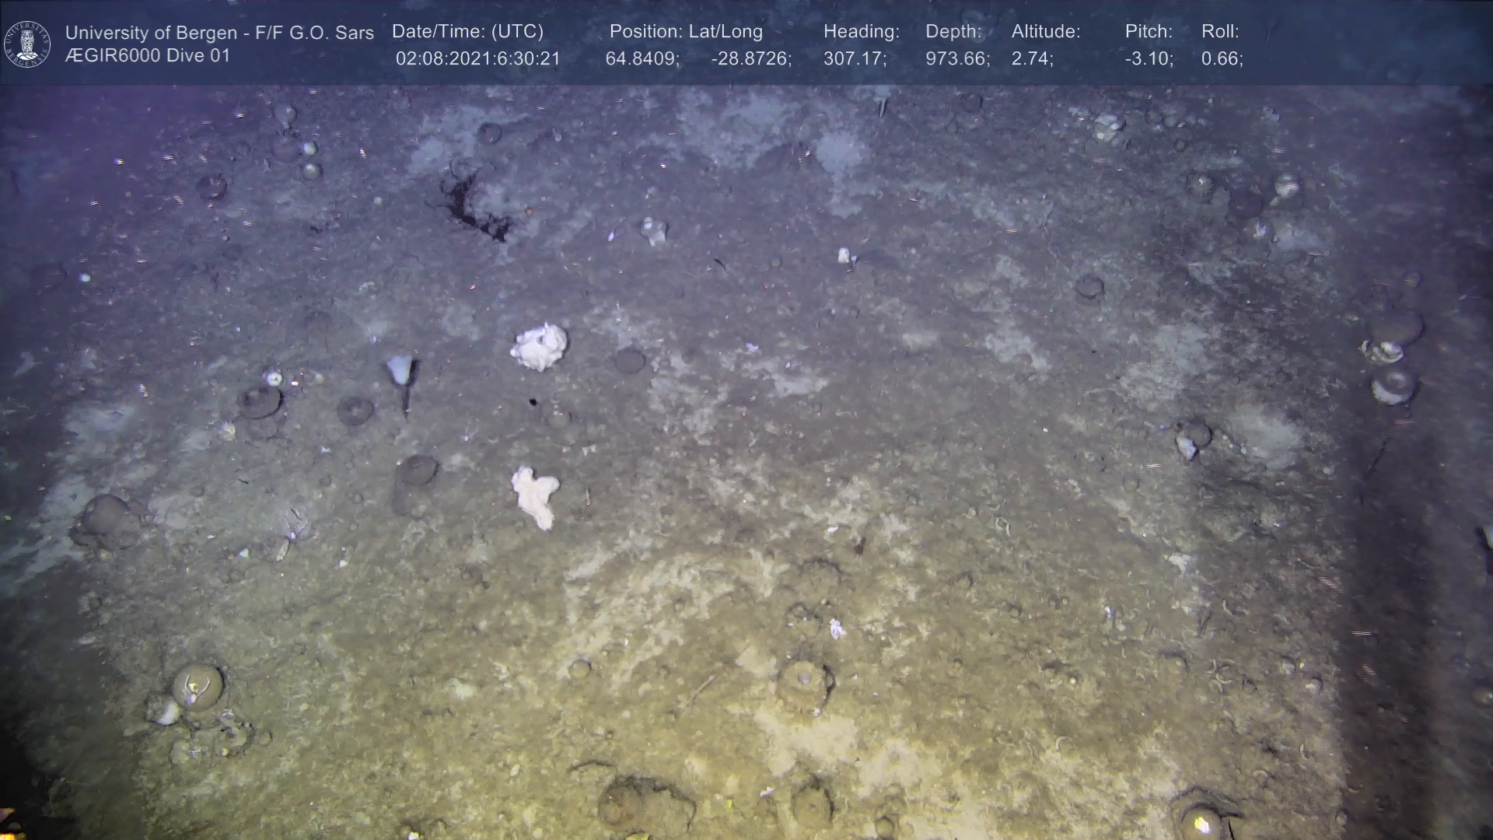This screenshot has width=1493, height=840.
Task: Click the altitude value 2.74
Action: [1032, 59]
